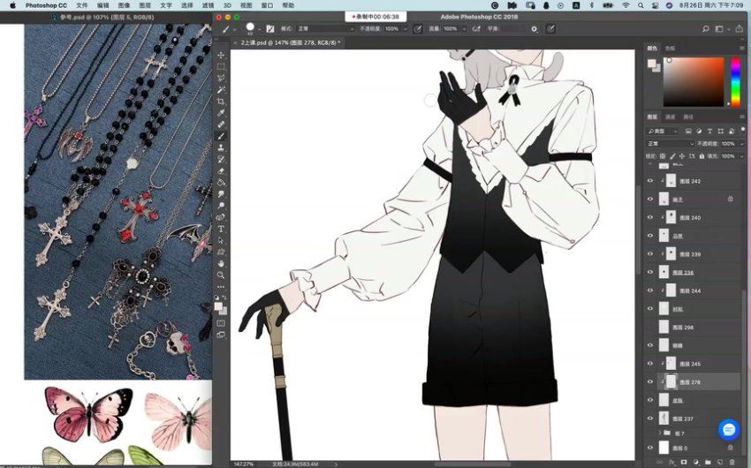Select the History Brush tool
The height and width of the screenshot is (468, 751).
click(221, 159)
